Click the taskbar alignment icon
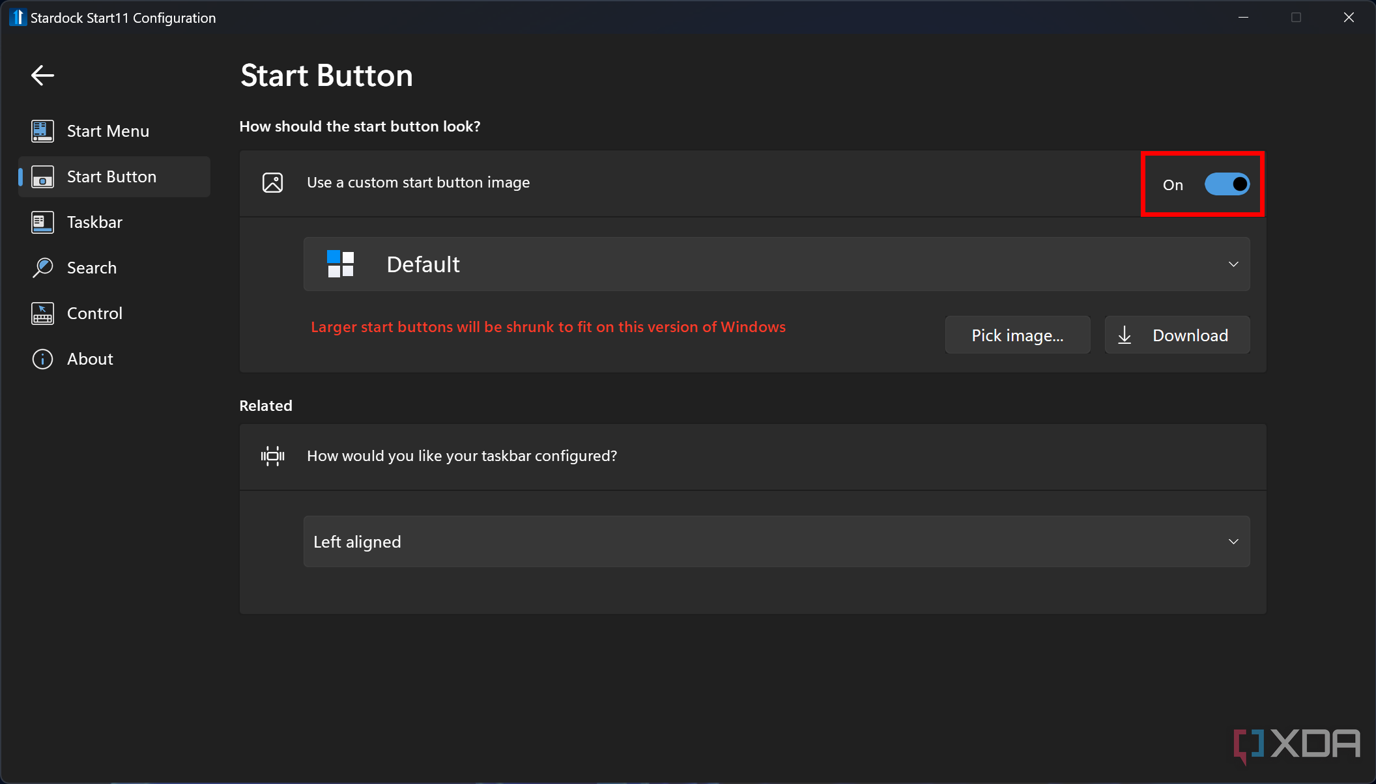 272,456
